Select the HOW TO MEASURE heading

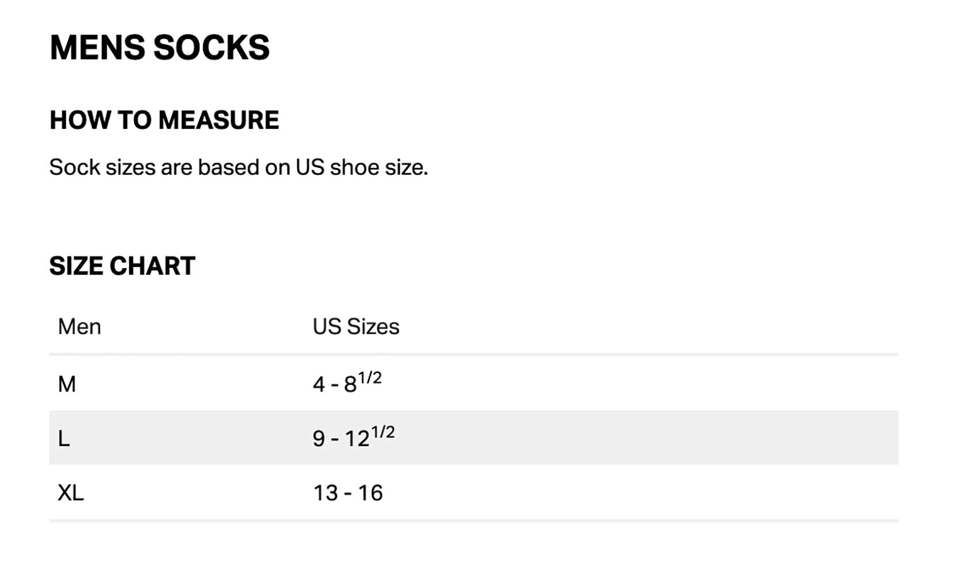click(164, 120)
